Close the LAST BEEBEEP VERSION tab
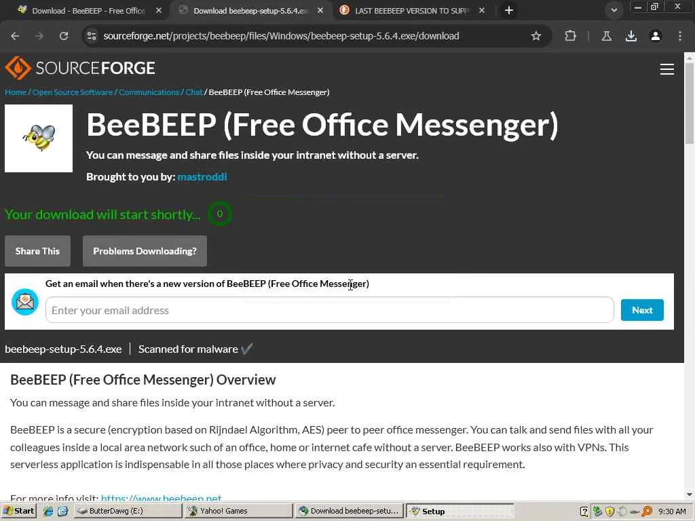The height and width of the screenshot is (521, 695). 482,10
